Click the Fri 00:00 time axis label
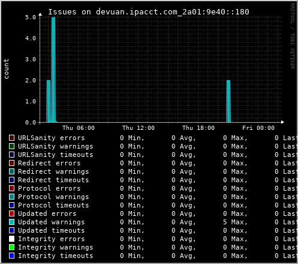 click(258, 128)
